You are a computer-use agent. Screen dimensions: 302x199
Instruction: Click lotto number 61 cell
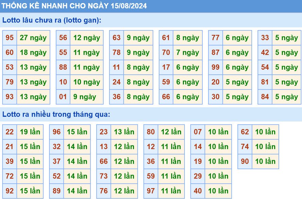(x=166, y=38)
